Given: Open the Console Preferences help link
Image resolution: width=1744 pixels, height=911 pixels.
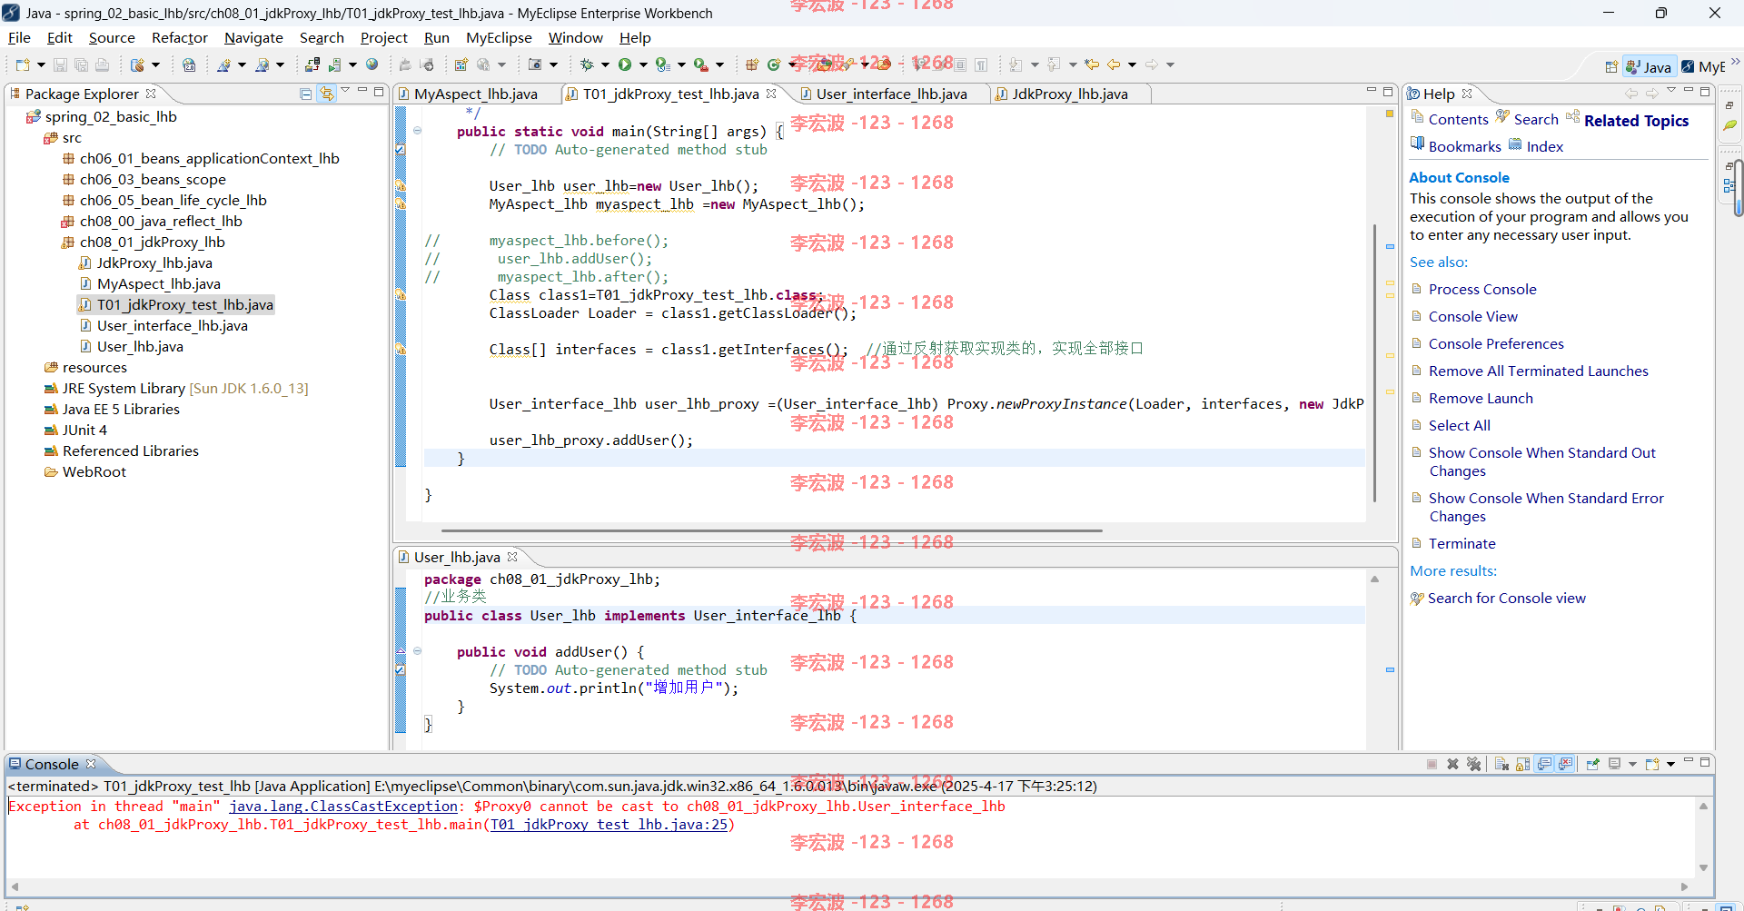Looking at the screenshot, I should 1496,343.
